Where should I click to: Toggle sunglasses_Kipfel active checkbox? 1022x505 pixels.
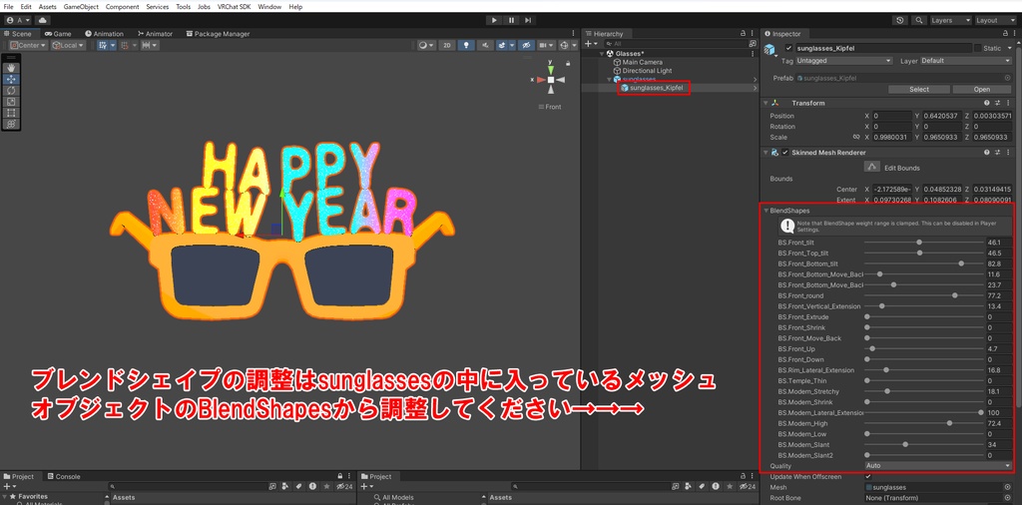point(788,48)
